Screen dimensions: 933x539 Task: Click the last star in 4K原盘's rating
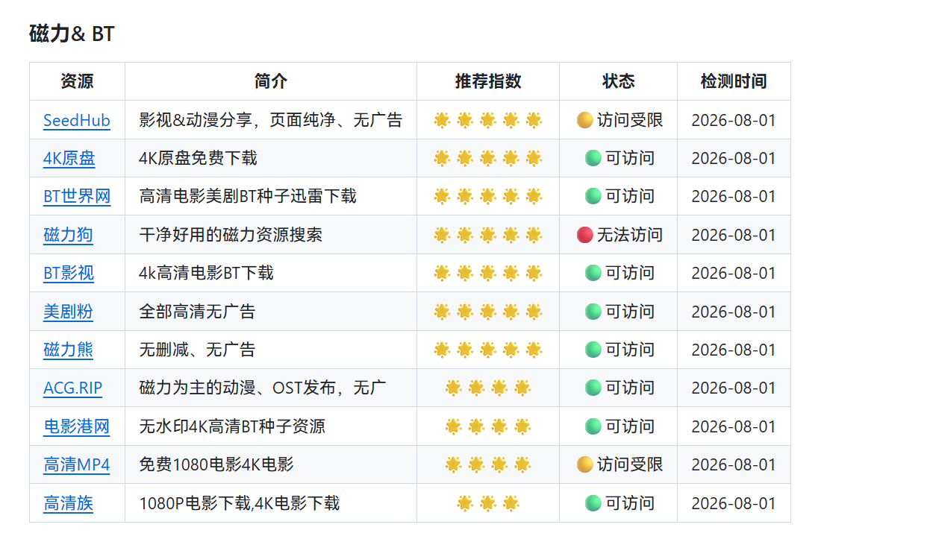click(534, 158)
